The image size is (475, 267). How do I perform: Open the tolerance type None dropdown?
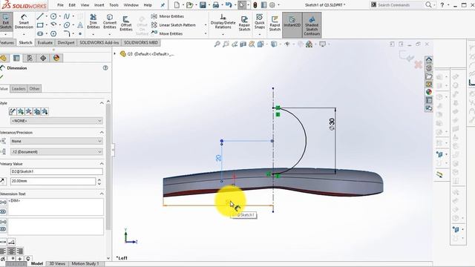(56, 141)
